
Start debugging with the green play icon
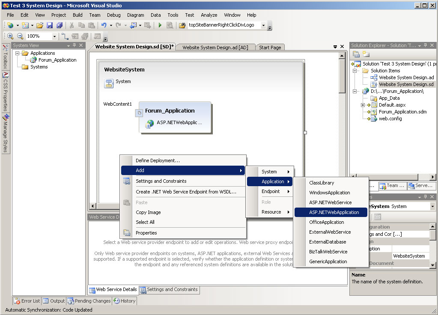coord(160,25)
